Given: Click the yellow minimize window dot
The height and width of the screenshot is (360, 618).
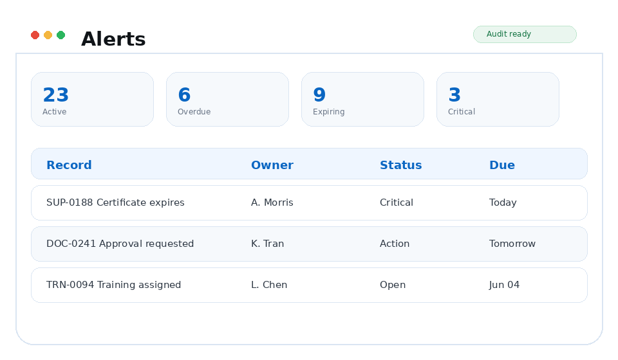Looking at the screenshot, I should point(48,35).
